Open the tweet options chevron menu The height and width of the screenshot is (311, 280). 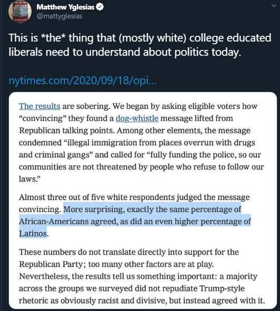tap(274, 6)
